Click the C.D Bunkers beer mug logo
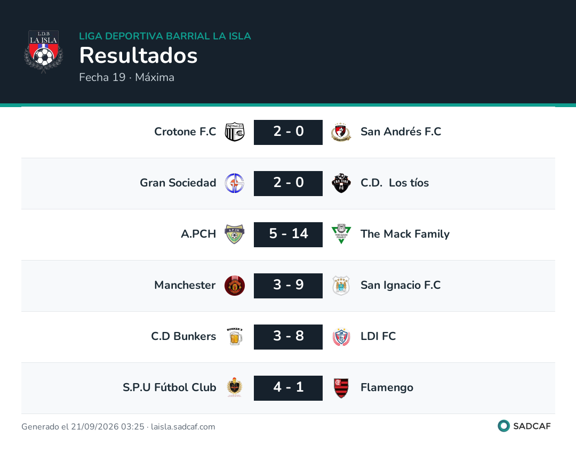Image resolution: width=576 pixels, height=454 pixels. point(234,337)
